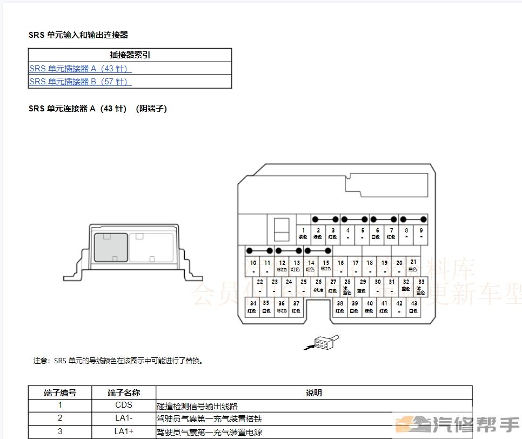Viewport: 522px width, 439px height.
Task: Click the 说明 column header
Action: 314,393
